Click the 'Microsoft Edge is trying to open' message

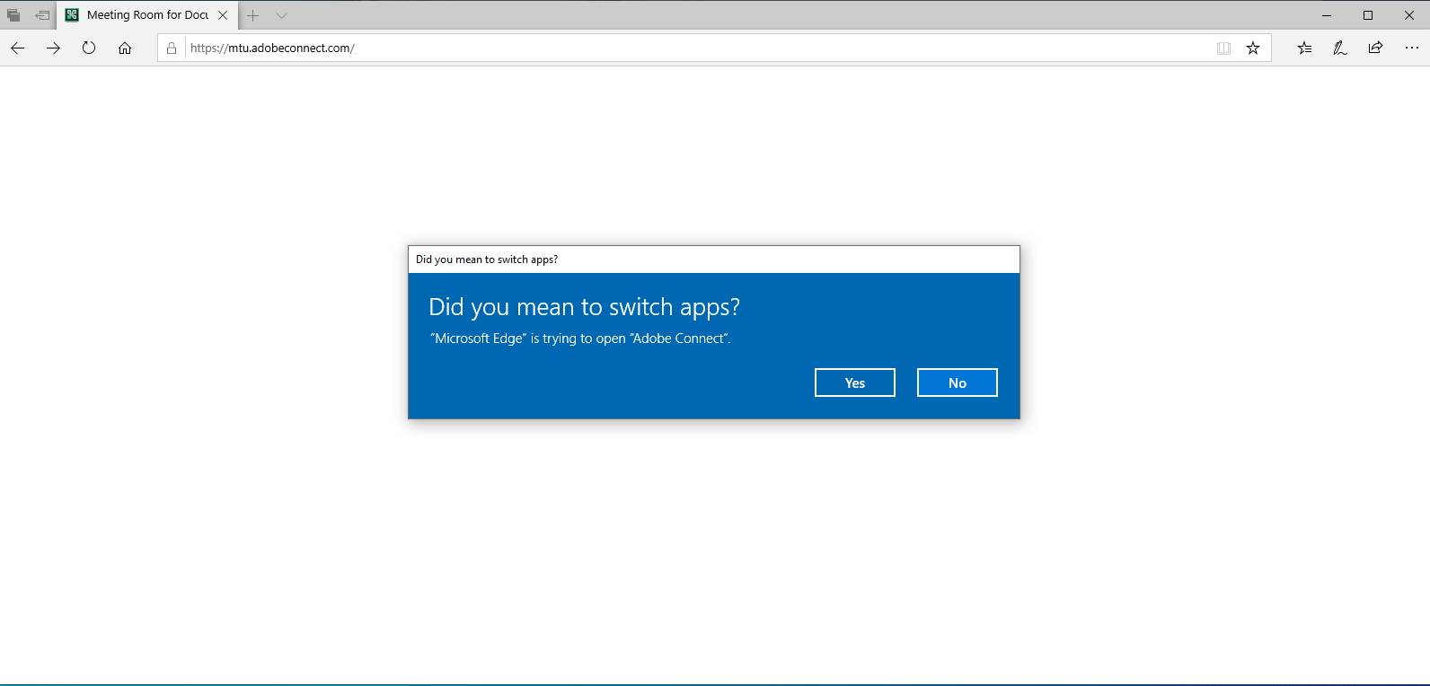(x=580, y=339)
